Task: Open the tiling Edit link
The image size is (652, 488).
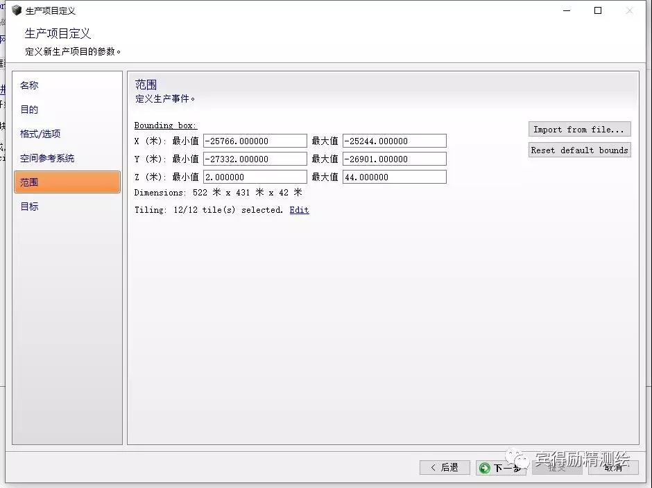Action: [299, 210]
